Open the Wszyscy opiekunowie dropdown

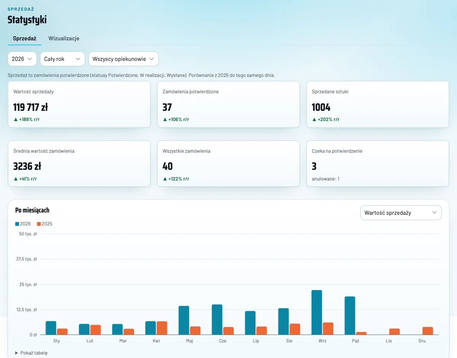point(123,59)
